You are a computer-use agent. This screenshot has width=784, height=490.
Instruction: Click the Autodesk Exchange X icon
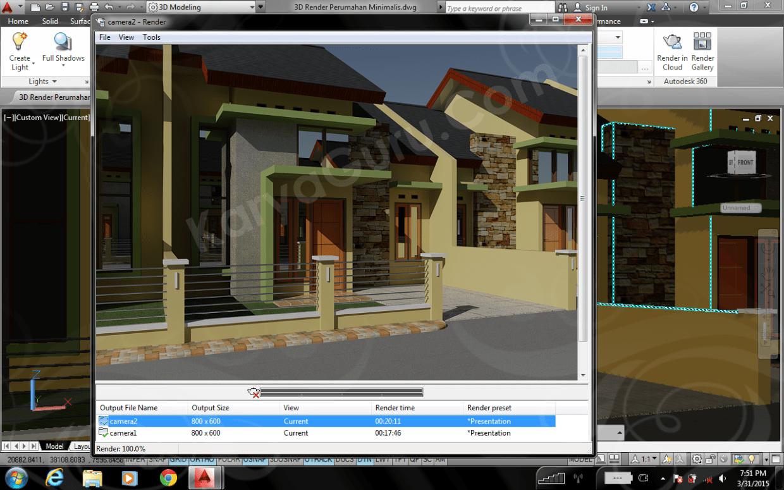[x=652, y=8]
